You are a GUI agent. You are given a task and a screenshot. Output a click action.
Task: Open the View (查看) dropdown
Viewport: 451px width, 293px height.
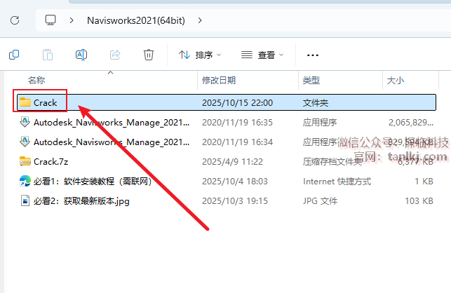pyautogui.click(x=262, y=55)
